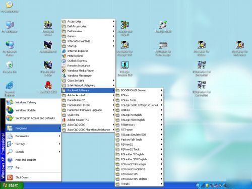Open FactoryTalk Tools menu folder
The width and height of the screenshot is (252, 189).
pyautogui.click(x=139, y=140)
